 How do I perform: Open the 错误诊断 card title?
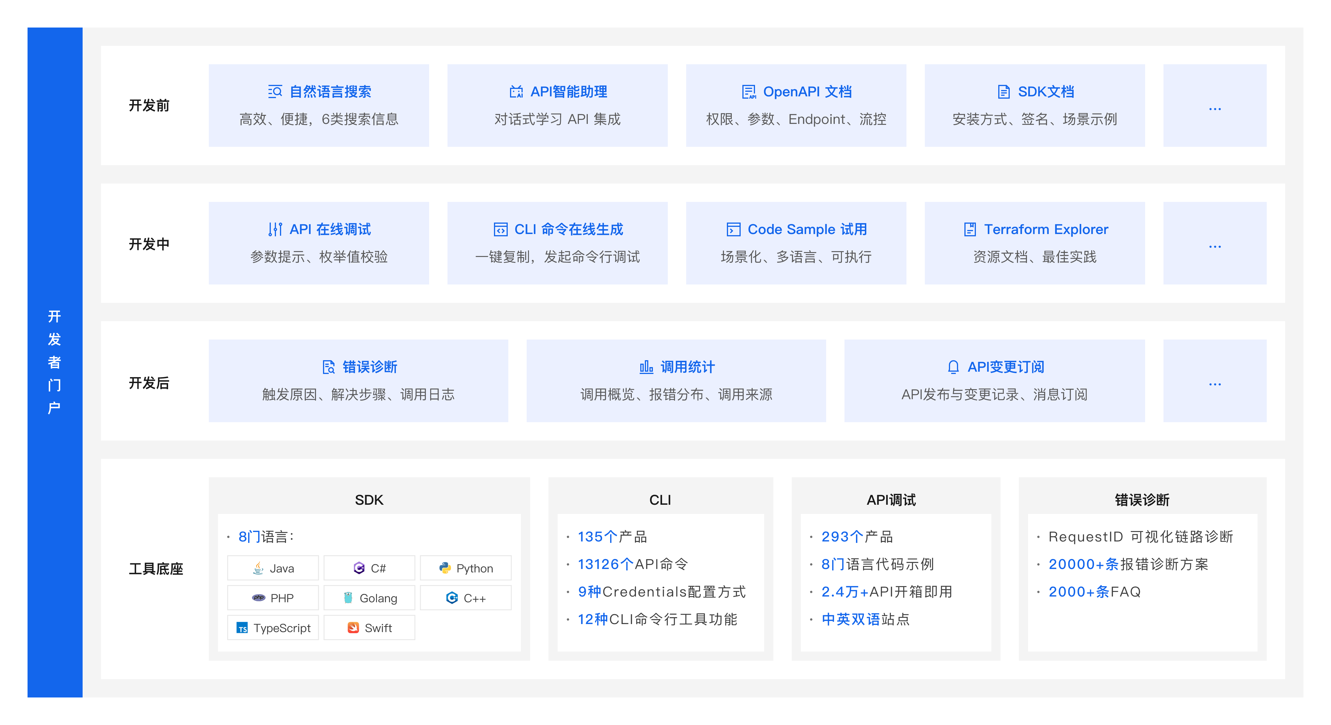pyautogui.click(x=370, y=367)
